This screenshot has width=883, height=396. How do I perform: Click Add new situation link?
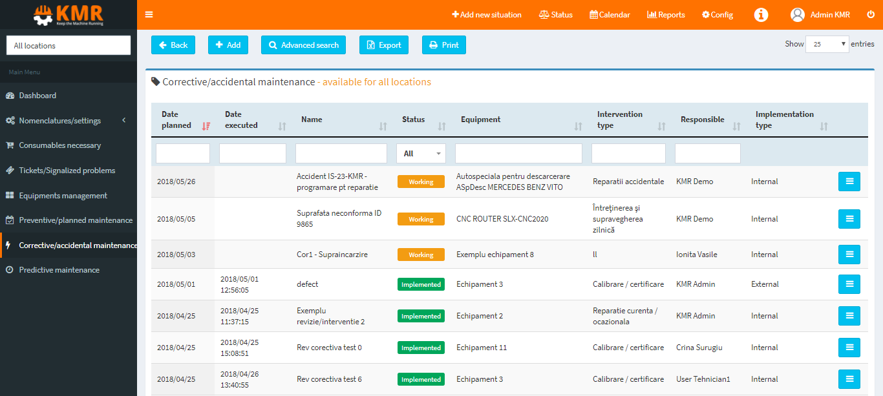pyautogui.click(x=487, y=14)
